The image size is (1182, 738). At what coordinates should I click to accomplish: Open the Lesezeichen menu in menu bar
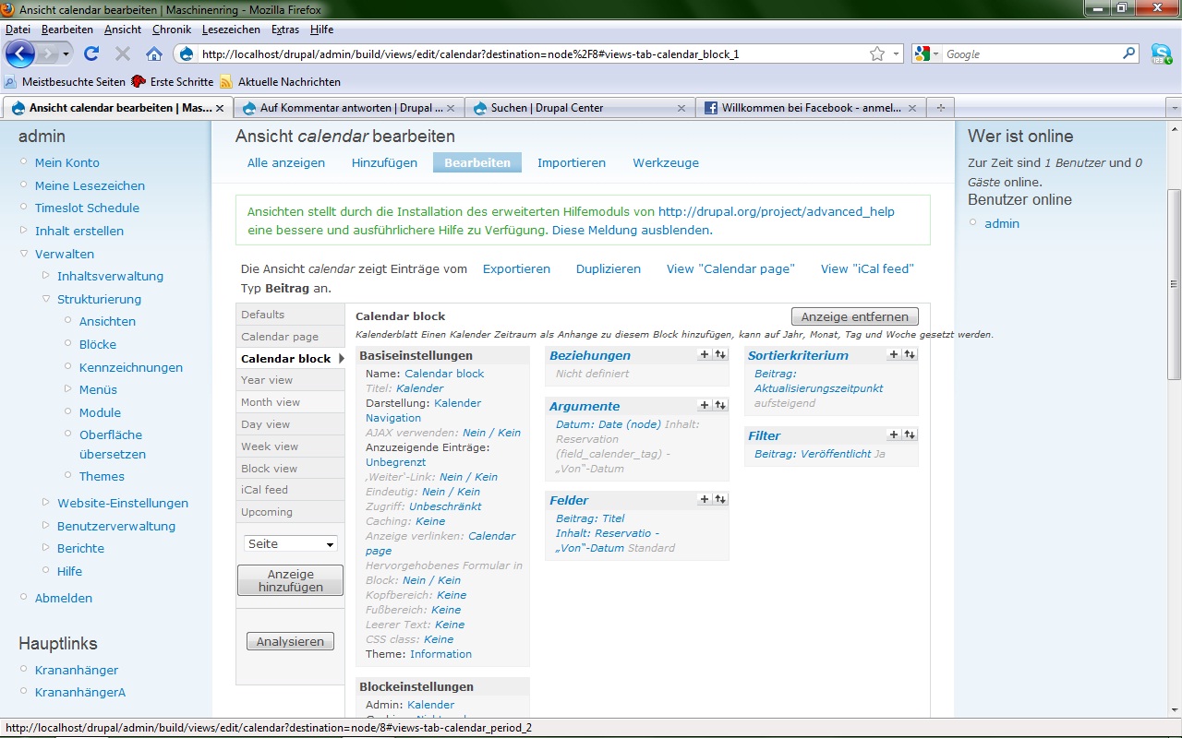pos(231,30)
